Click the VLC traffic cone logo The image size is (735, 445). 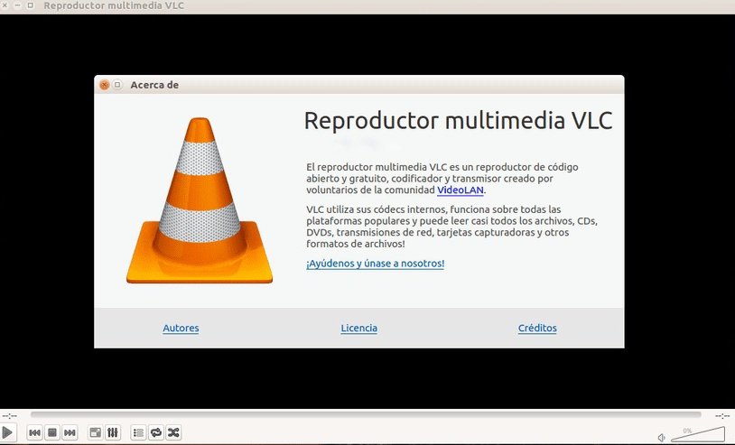pos(200,200)
